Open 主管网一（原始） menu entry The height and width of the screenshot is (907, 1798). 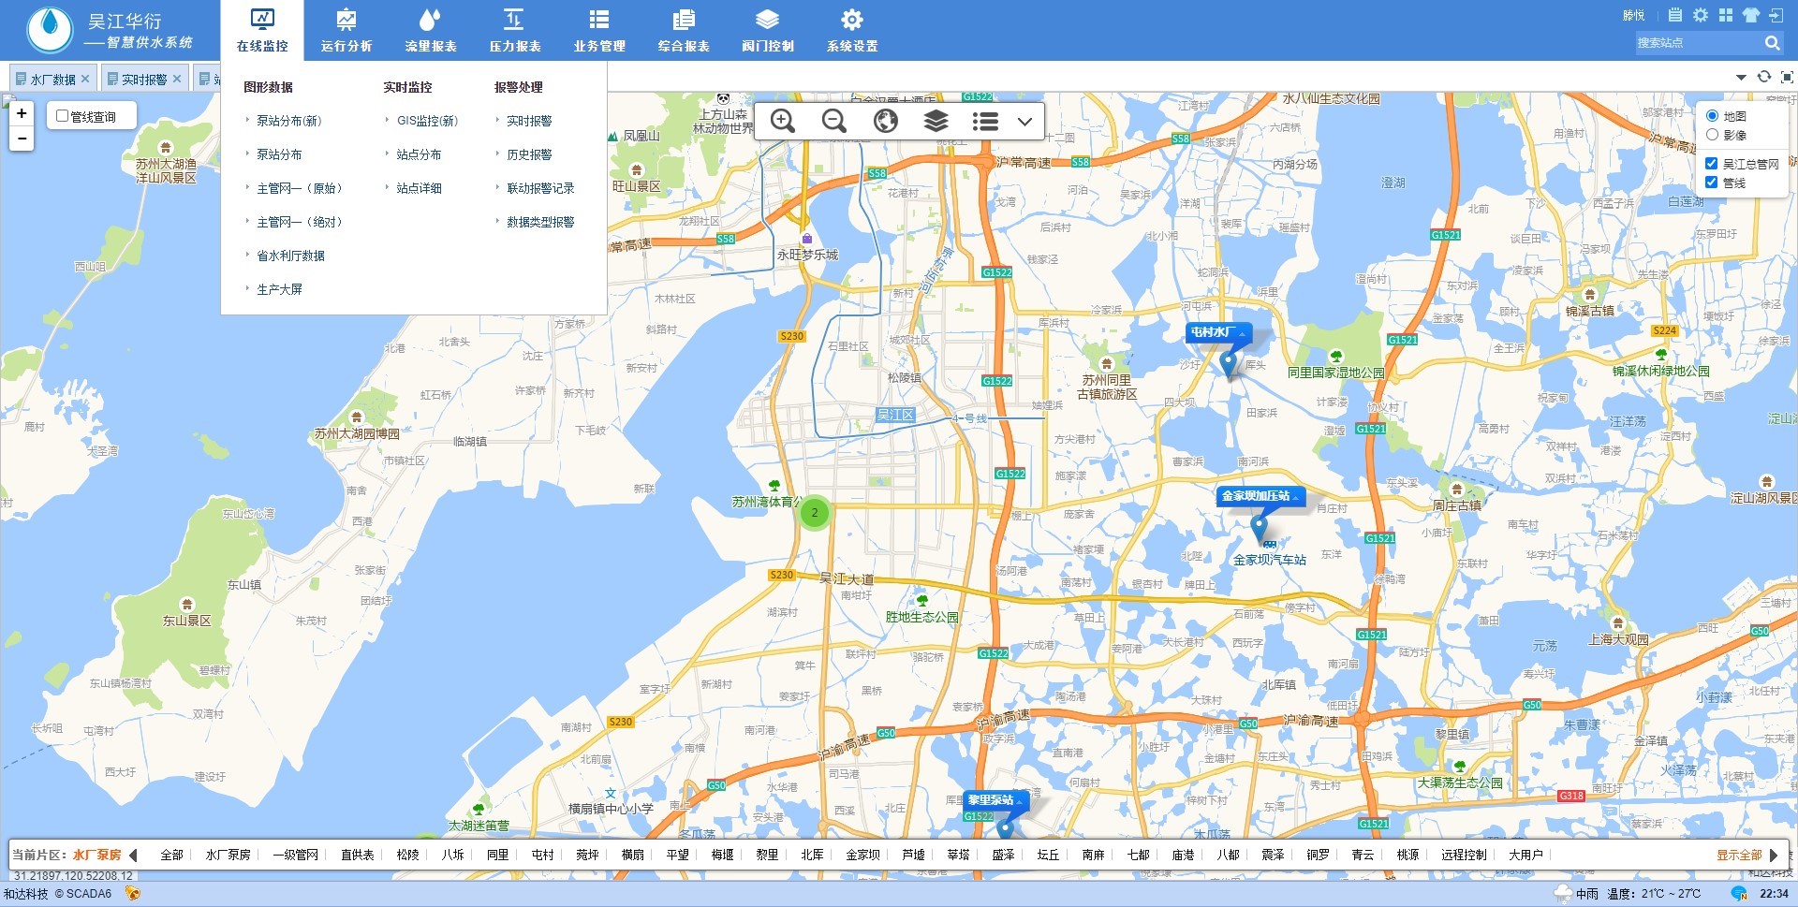[x=300, y=188]
